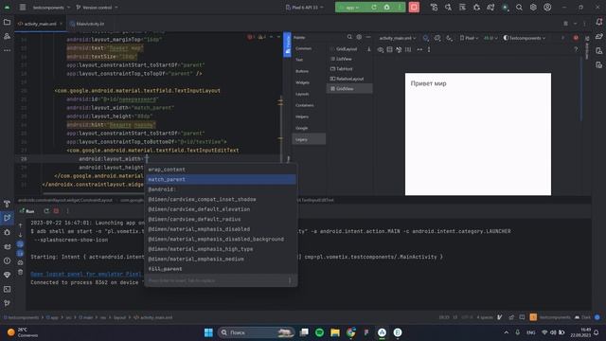Open the Git tool window

click(7, 303)
